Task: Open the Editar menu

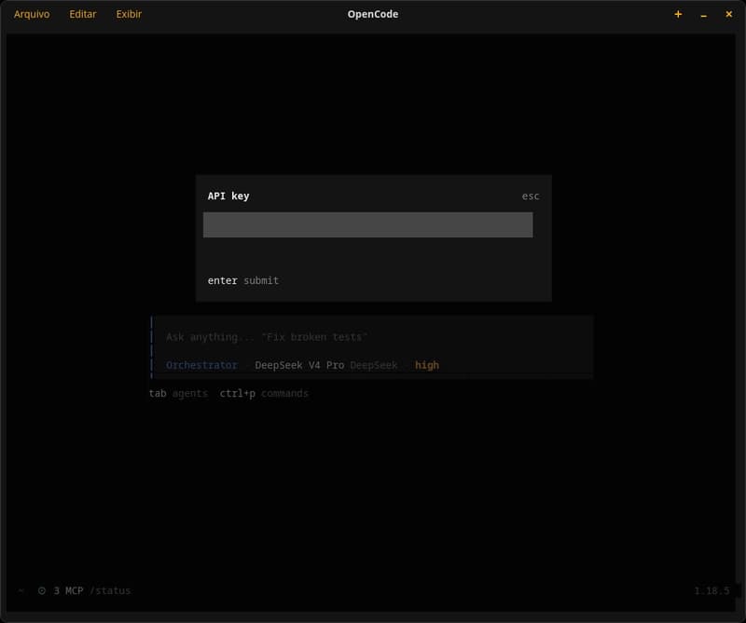Action: [82, 14]
